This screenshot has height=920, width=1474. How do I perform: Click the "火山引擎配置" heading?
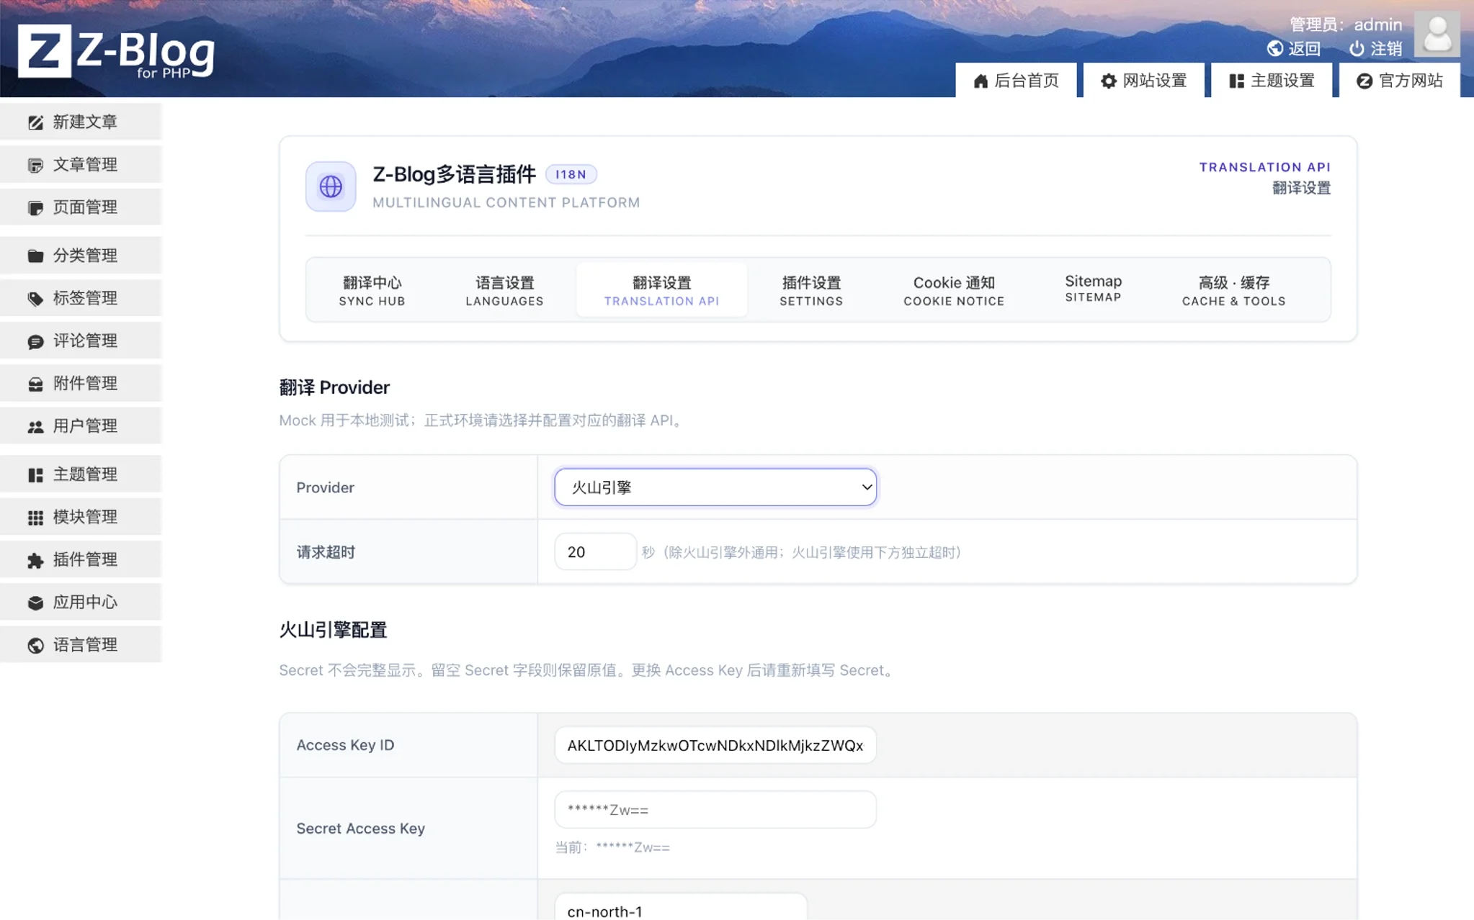(333, 631)
